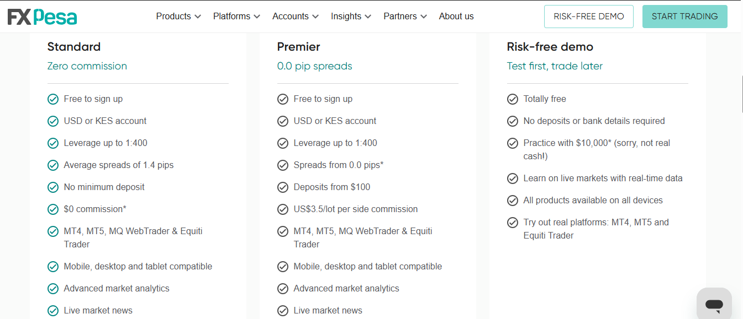
Task: Click checkmark icon beside 'Spreads from 0.0 pips*'
Action: [283, 165]
